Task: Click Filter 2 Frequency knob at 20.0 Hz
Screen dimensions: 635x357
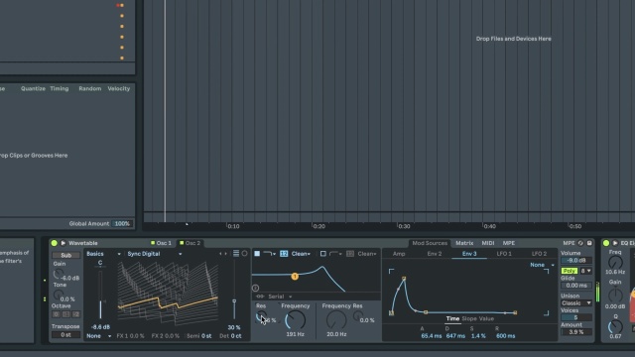Action: click(x=336, y=320)
